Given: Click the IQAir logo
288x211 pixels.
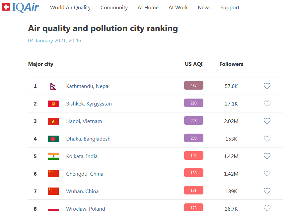Looking at the screenshot, I should pos(21,7).
